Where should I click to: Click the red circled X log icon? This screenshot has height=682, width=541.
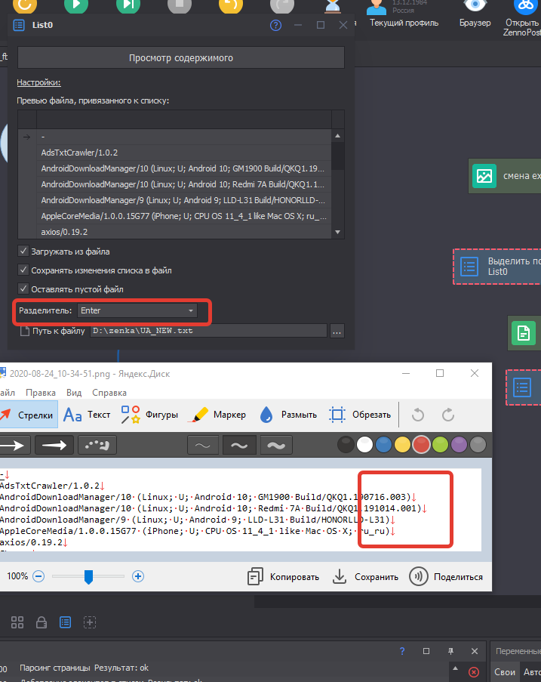click(474, 672)
